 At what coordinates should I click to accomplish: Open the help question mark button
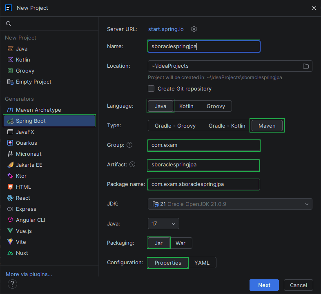coord(12,284)
